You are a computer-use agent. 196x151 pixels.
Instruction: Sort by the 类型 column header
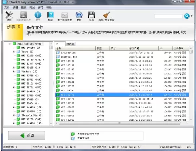(103, 48)
